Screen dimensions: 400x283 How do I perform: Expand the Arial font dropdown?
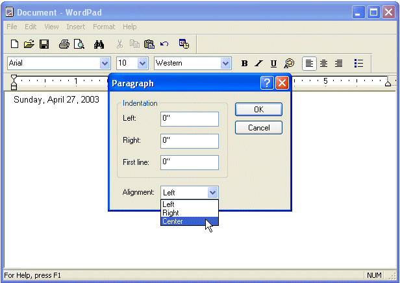coord(105,63)
